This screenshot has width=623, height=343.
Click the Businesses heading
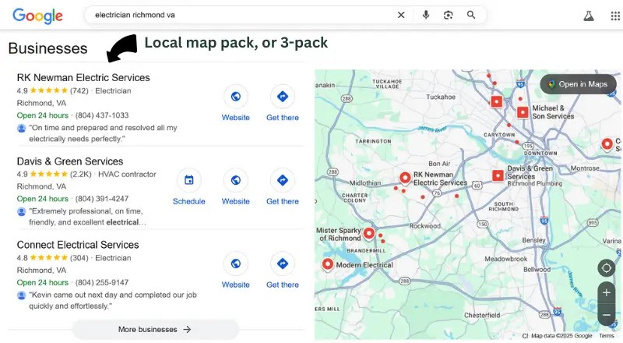[x=48, y=48]
